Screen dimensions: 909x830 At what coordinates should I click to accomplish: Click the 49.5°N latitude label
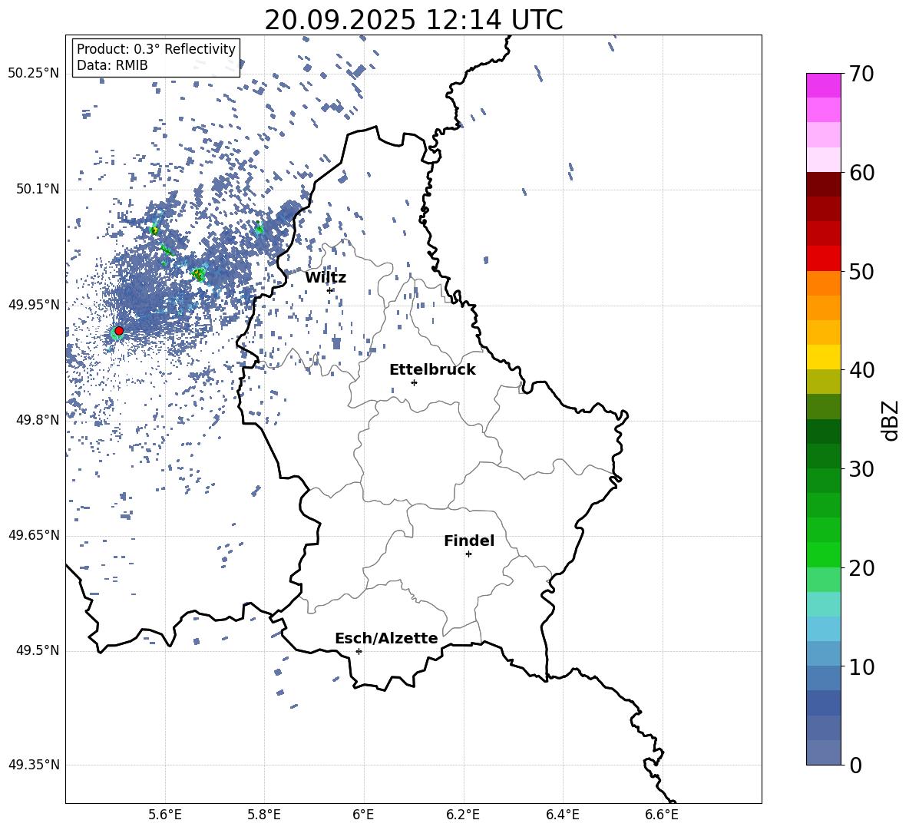coord(38,650)
